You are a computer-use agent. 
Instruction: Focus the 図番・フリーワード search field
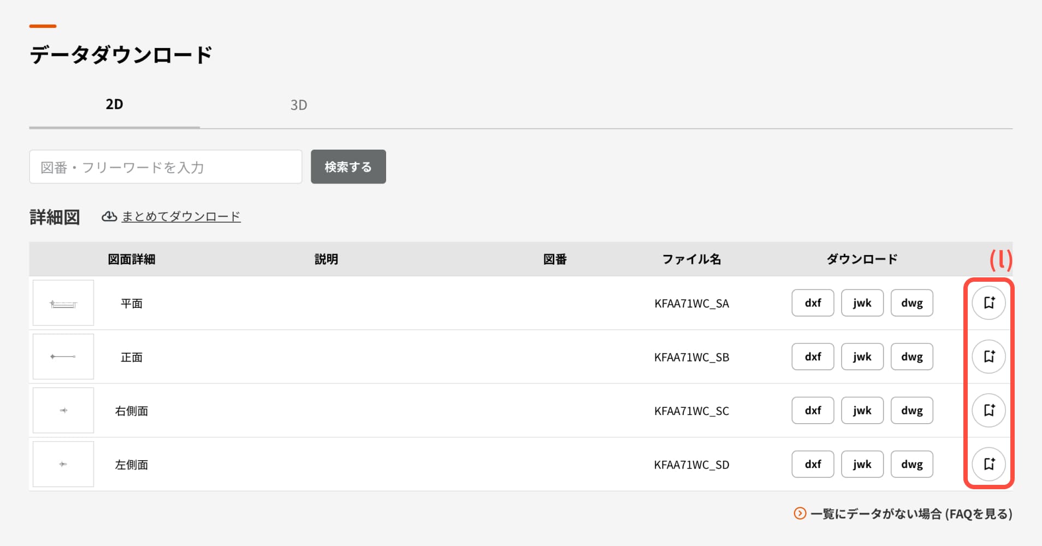(x=165, y=167)
